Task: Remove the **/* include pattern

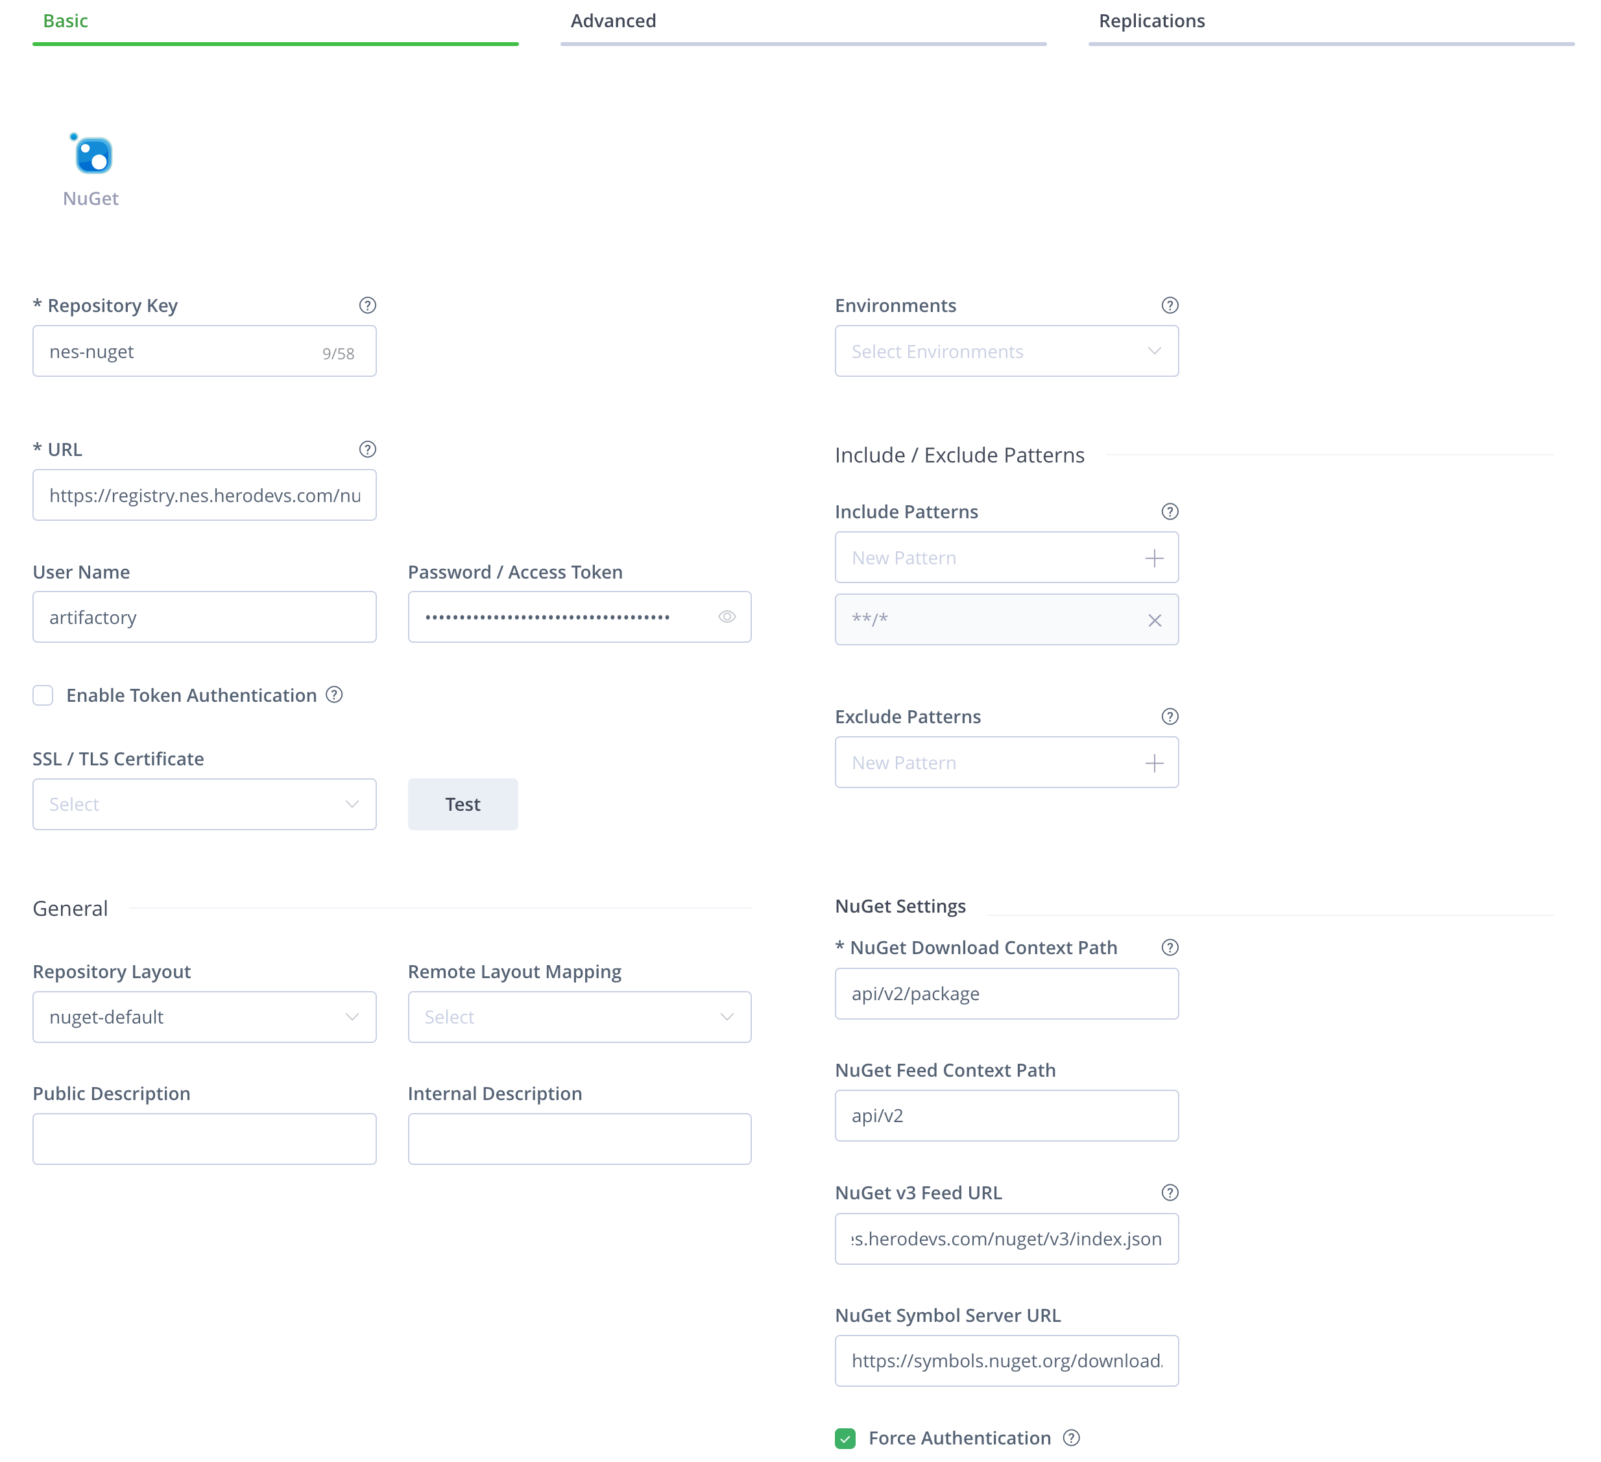Action: [1154, 619]
